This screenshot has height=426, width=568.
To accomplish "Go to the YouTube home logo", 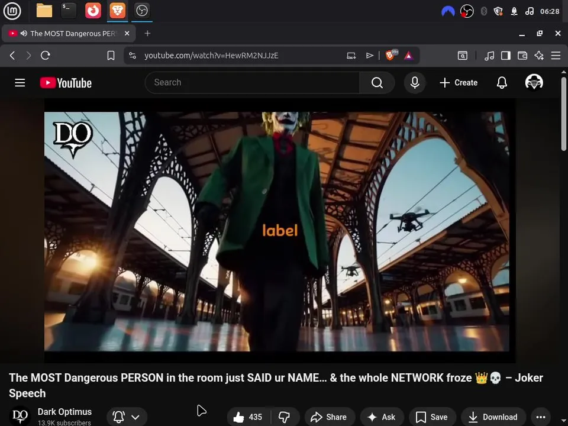I will pyautogui.click(x=66, y=83).
